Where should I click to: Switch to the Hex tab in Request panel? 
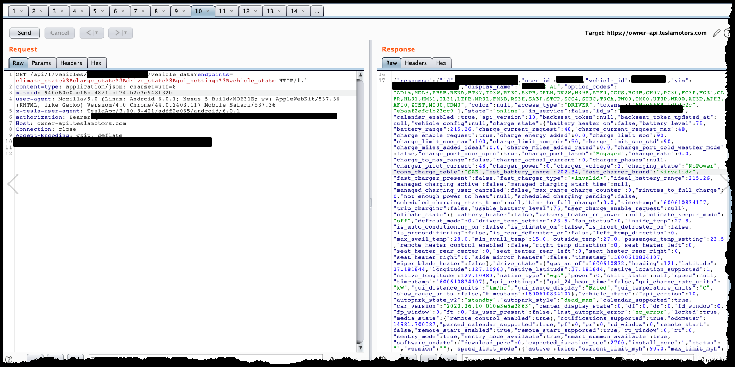[96, 63]
